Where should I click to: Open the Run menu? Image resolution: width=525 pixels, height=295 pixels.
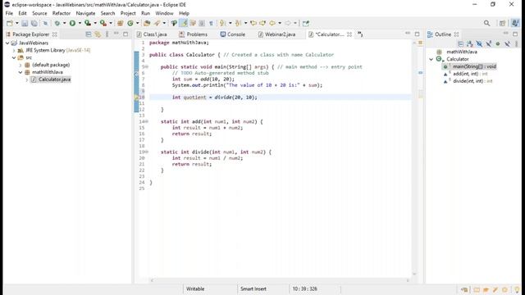[145, 13]
